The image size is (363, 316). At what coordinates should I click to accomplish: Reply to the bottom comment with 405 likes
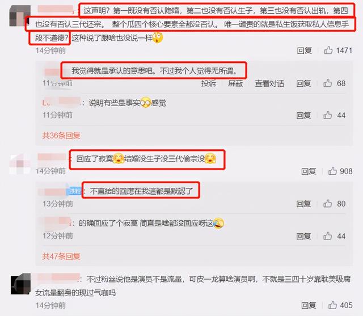point(309,305)
